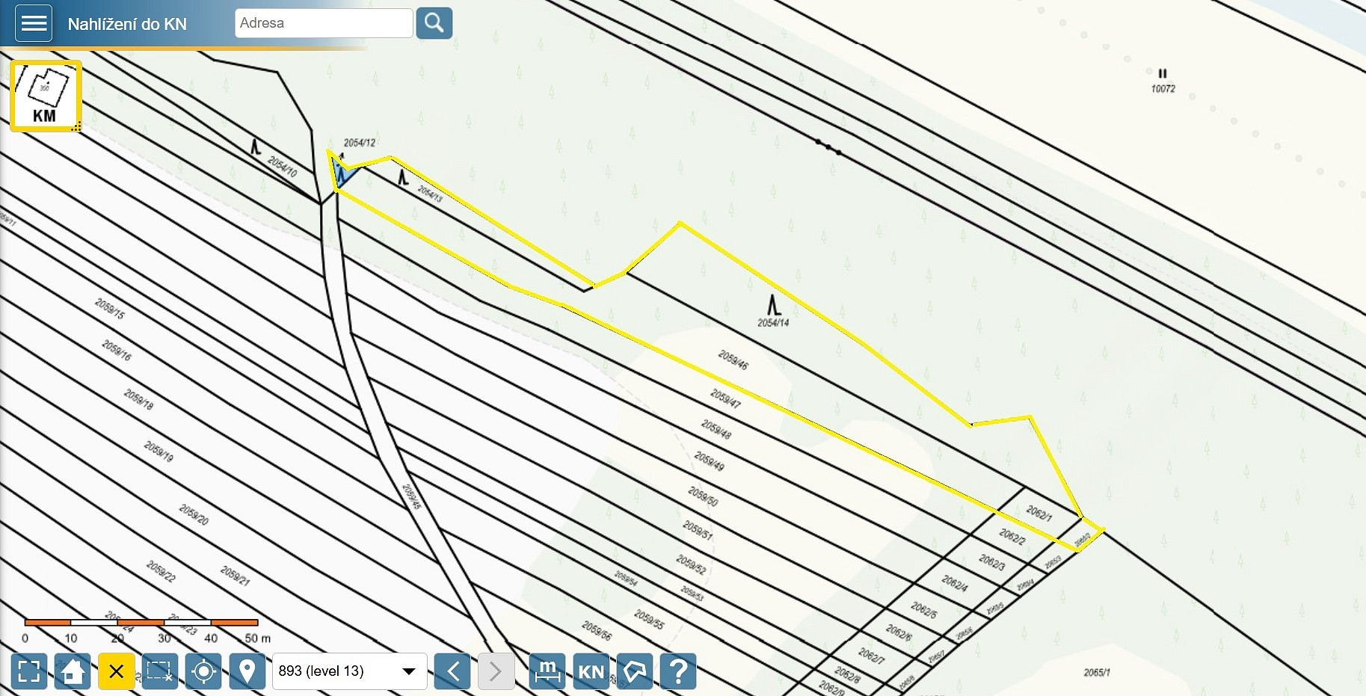The image size is (1366, 696).
Task: Go back to previous map view
Action: [x=452, y=671]
